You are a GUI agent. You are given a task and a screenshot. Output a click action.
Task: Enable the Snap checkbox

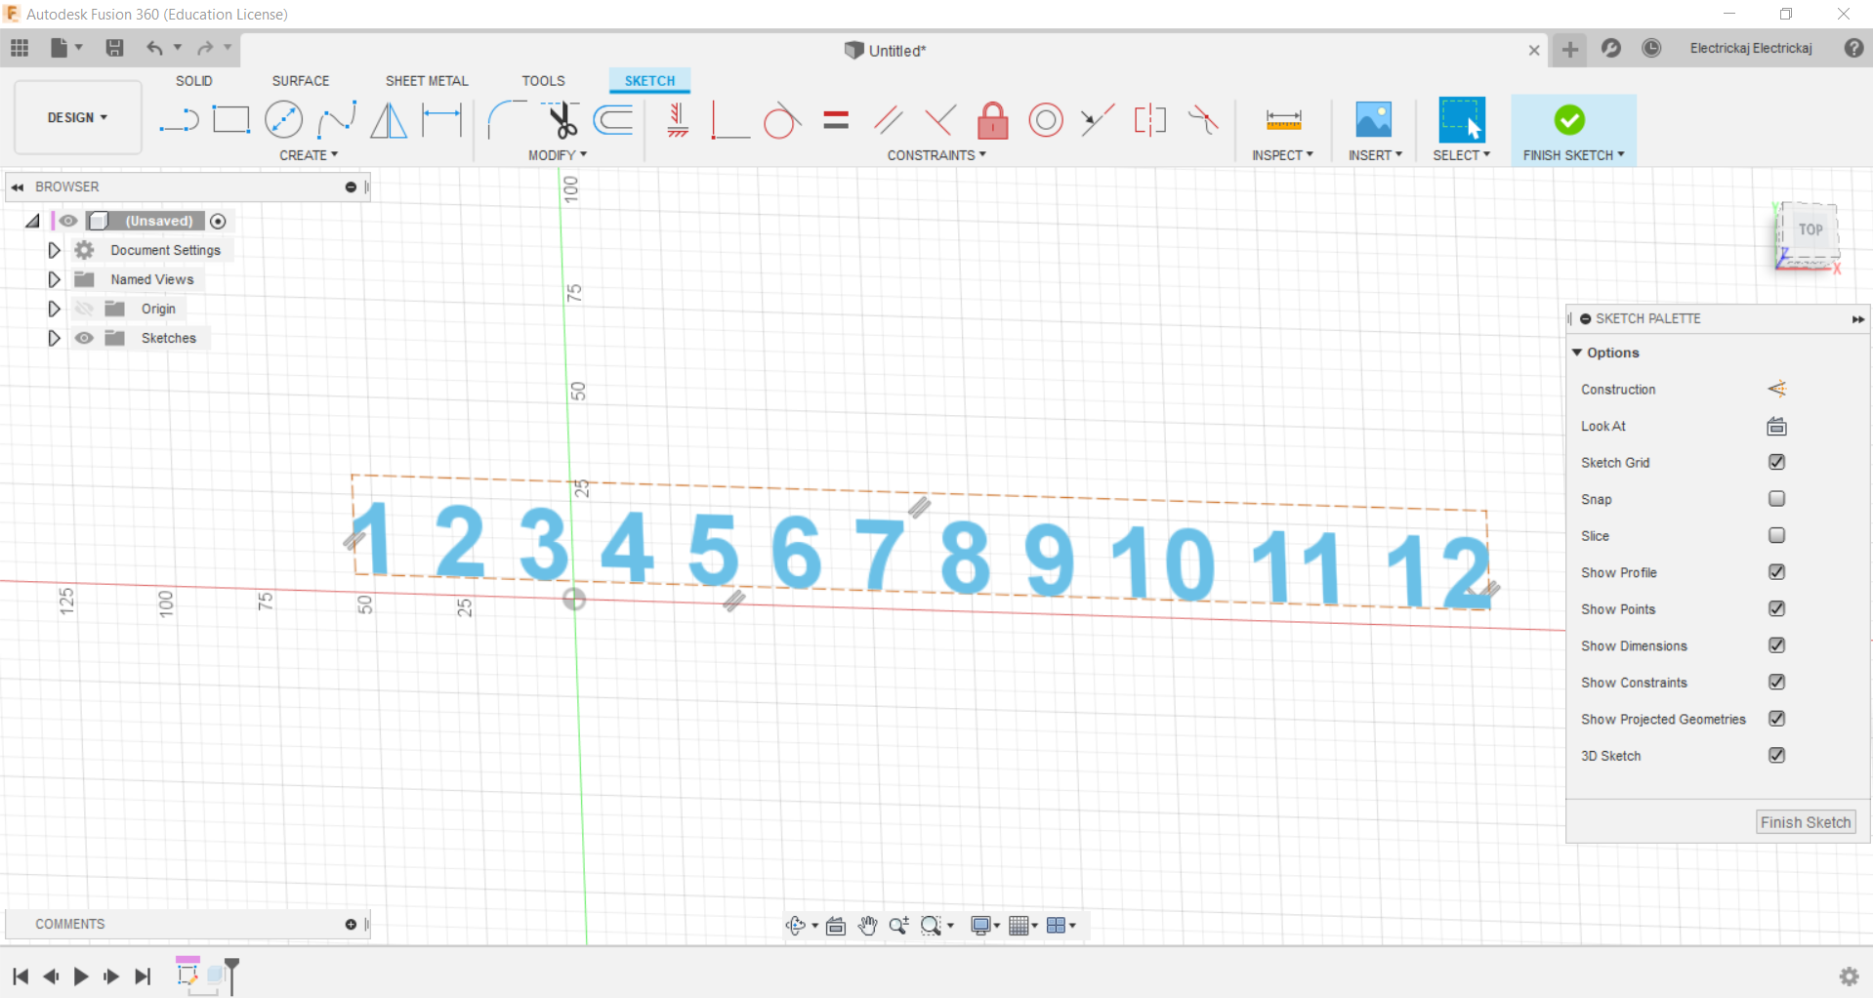[x=1776, y=499]
